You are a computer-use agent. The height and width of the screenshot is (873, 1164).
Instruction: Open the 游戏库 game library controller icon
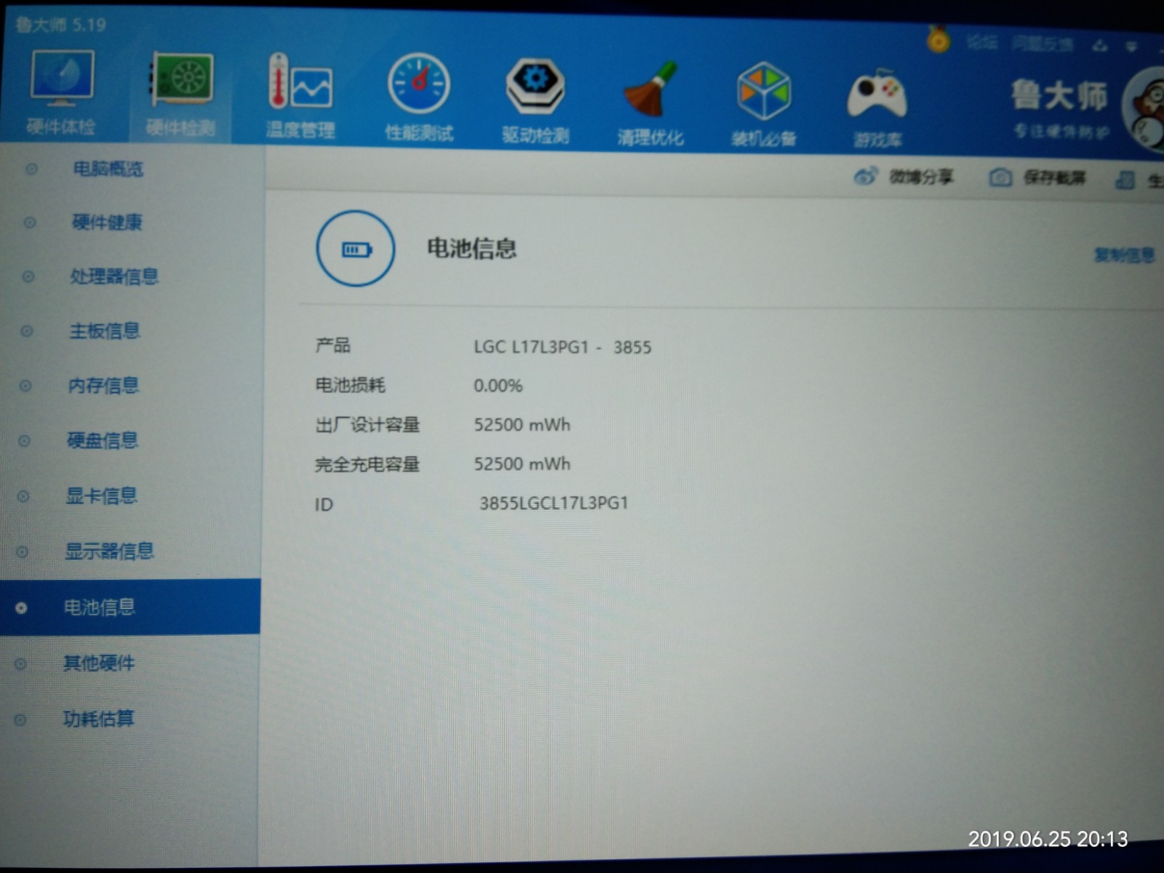[877, 108]
